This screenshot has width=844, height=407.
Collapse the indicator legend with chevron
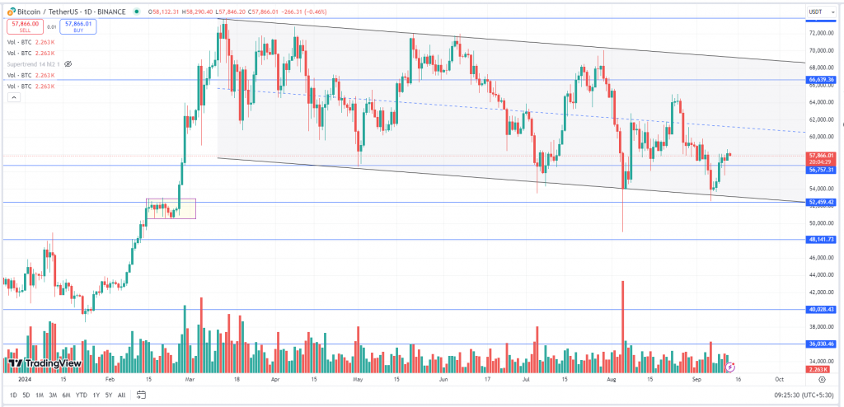pyautogui.click(x=12, y=97)
